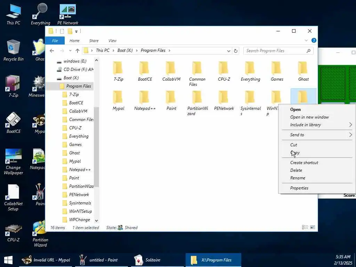Open Properties from the context menu
Image resolution: width=356 pixels, height=267 pixels.
(x=317, y=188)
